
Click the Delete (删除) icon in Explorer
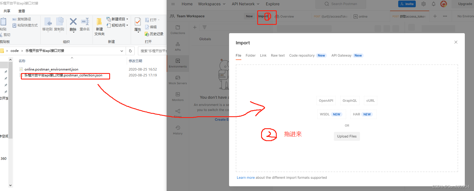[x=73, y=25]
